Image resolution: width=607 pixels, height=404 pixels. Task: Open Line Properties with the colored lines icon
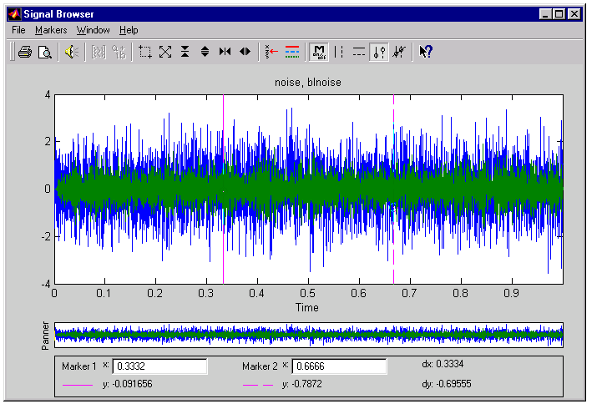coord(291,52)
